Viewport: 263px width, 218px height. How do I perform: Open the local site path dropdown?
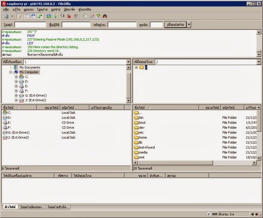click(x=129, y=62)
